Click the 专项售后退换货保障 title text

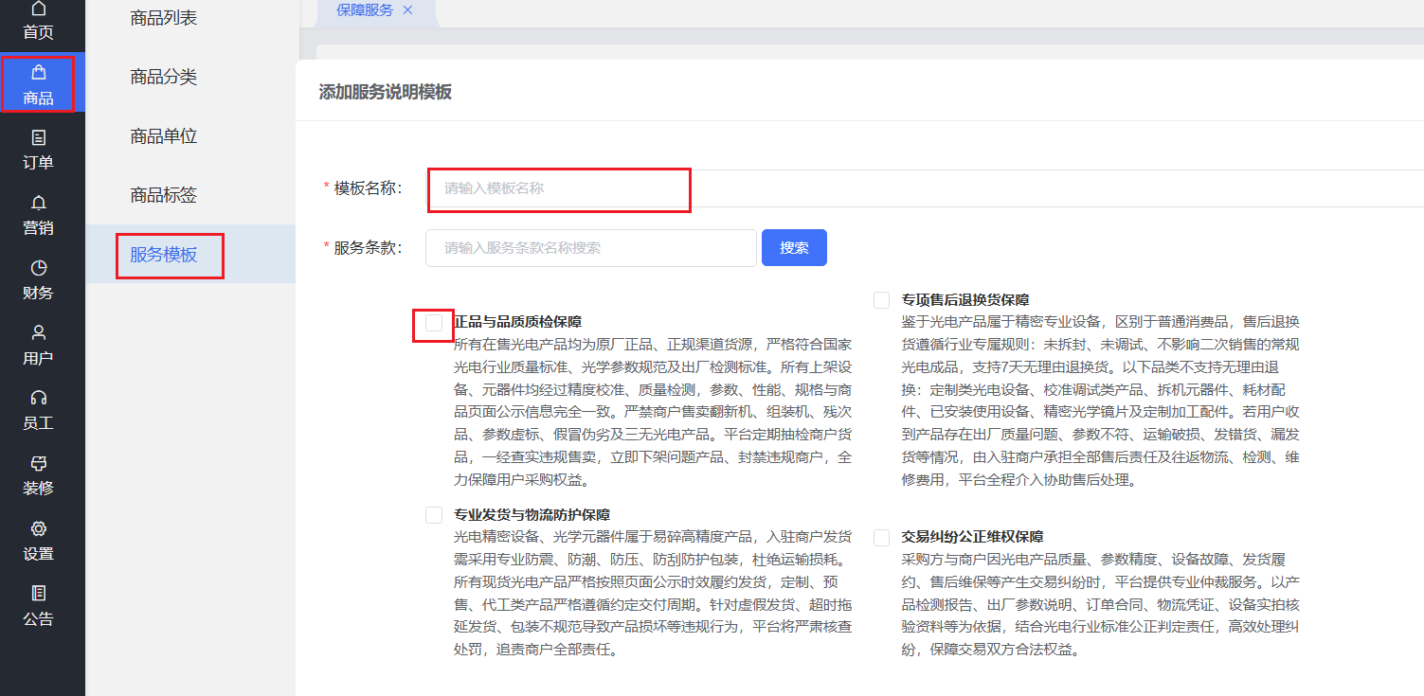pos(965,299)
